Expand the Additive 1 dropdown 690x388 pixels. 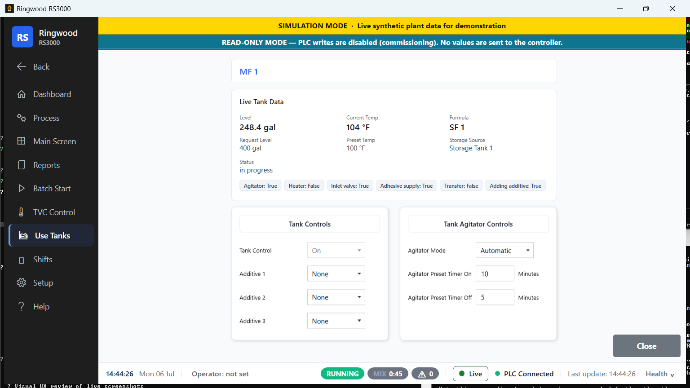[336, 274]
